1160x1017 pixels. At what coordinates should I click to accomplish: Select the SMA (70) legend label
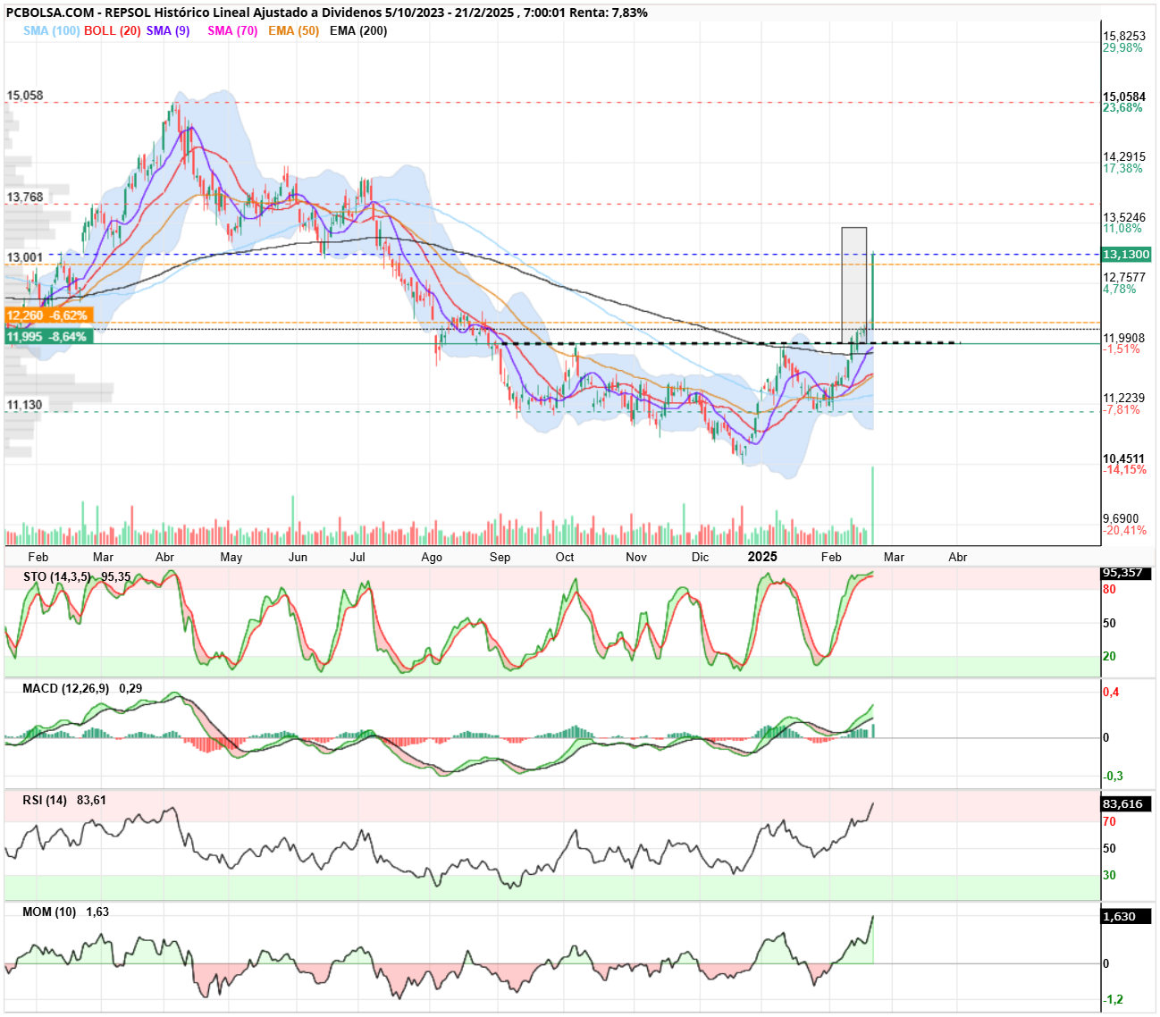(x=232, y=30)
